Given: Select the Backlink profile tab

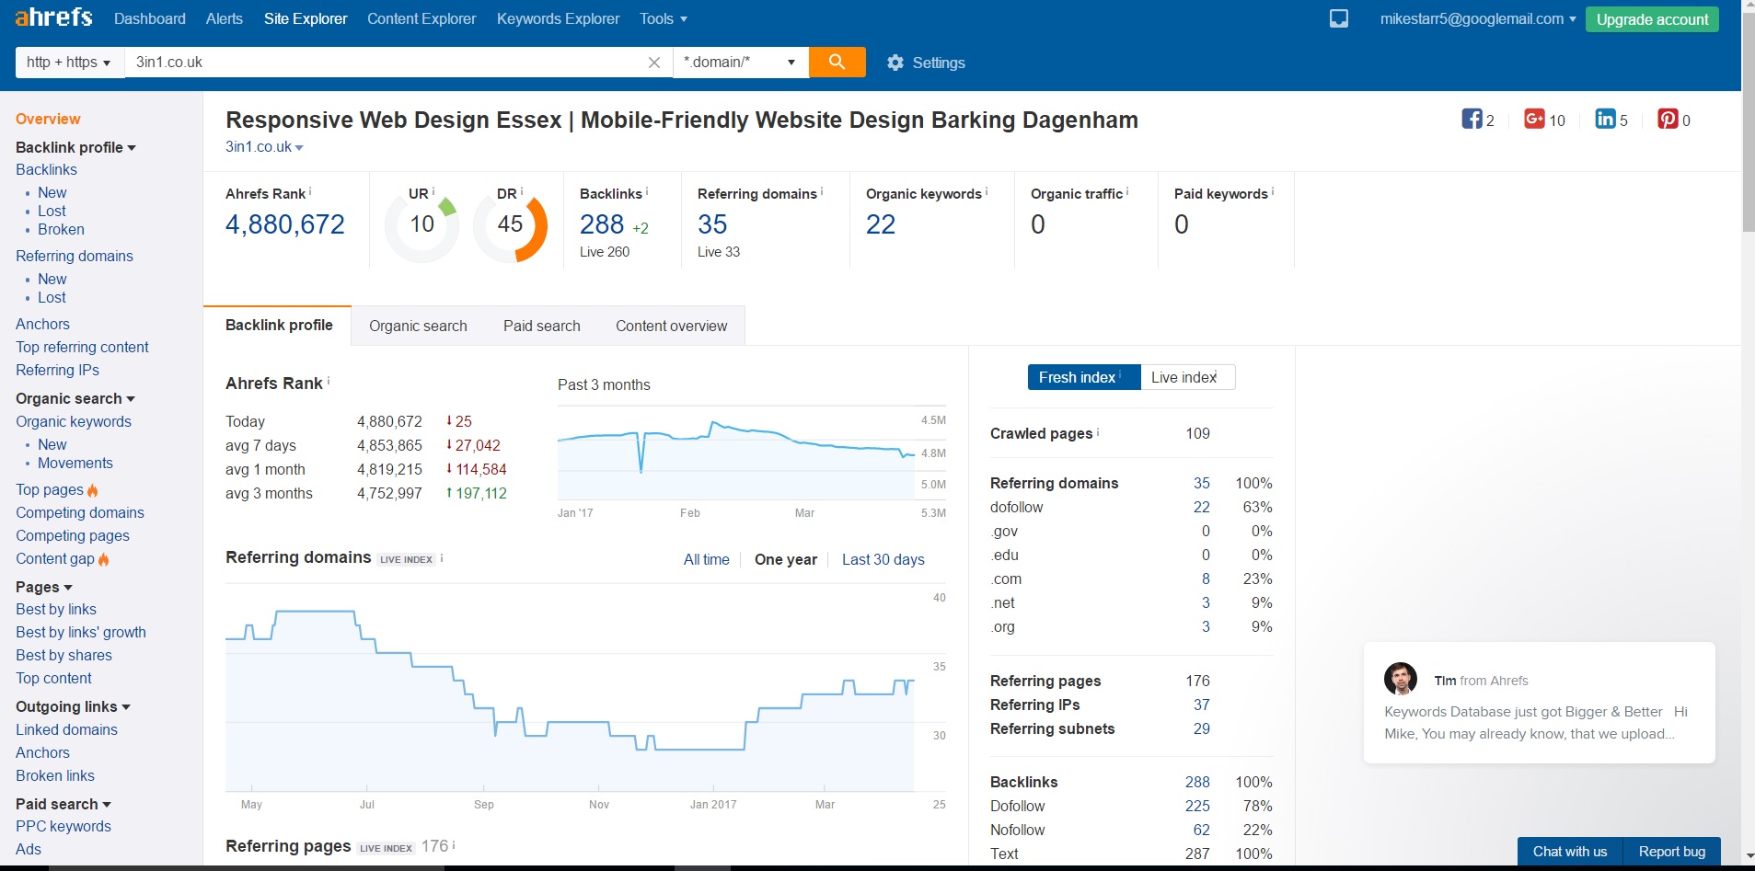Looking at the screenshot, I should [x=279, y=325].
